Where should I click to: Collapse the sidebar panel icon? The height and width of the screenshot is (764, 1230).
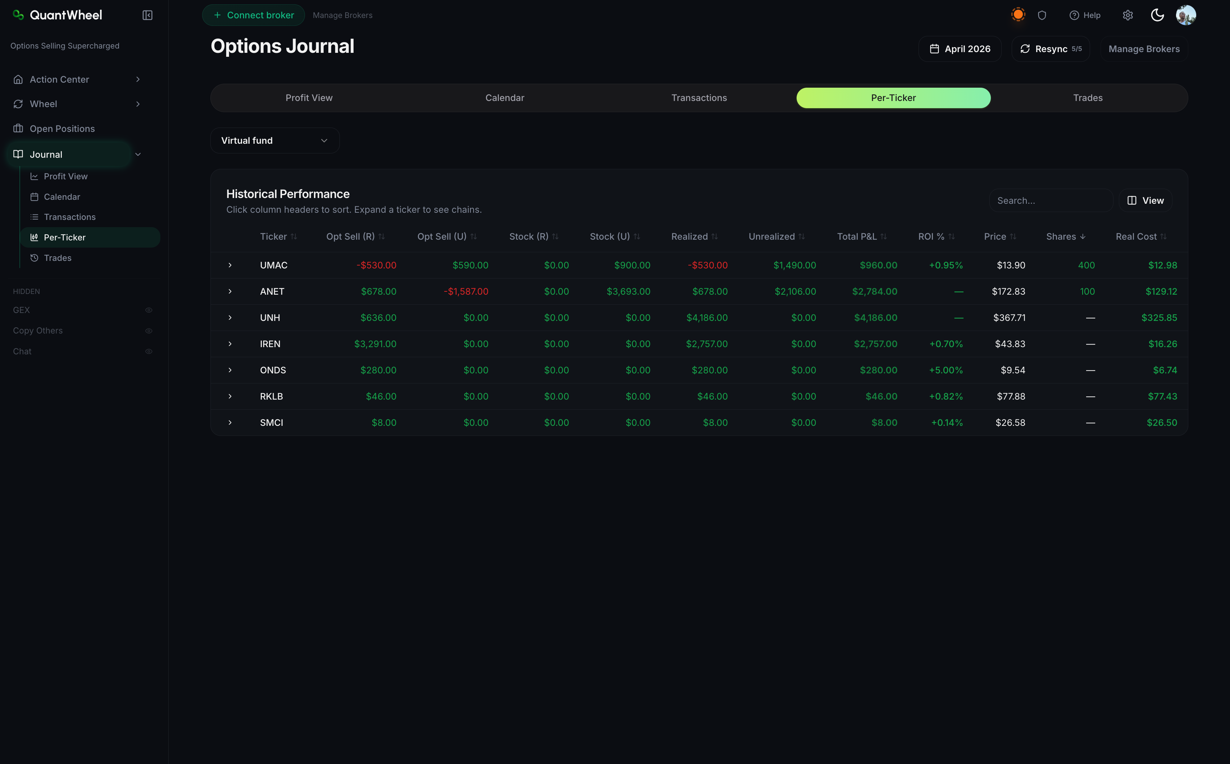(147, 15)
